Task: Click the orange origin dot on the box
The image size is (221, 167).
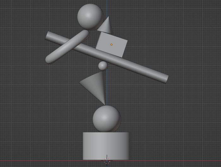Action: (x=111, y=45)
